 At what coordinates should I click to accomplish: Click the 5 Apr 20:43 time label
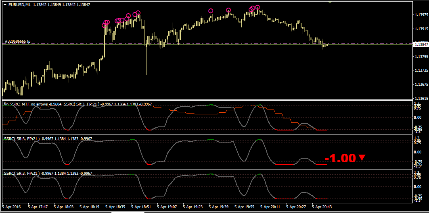tap(322, 207)
